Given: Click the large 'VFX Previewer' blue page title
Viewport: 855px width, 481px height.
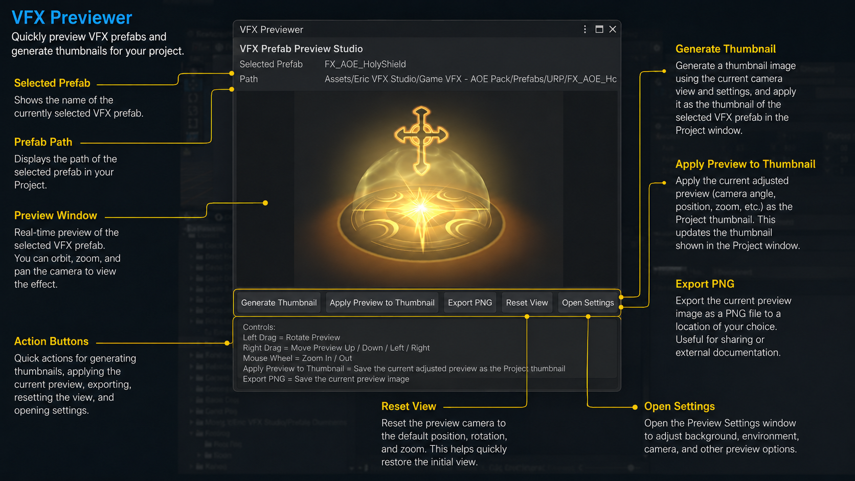Looking at the screenshot, I should pos(72,17).
